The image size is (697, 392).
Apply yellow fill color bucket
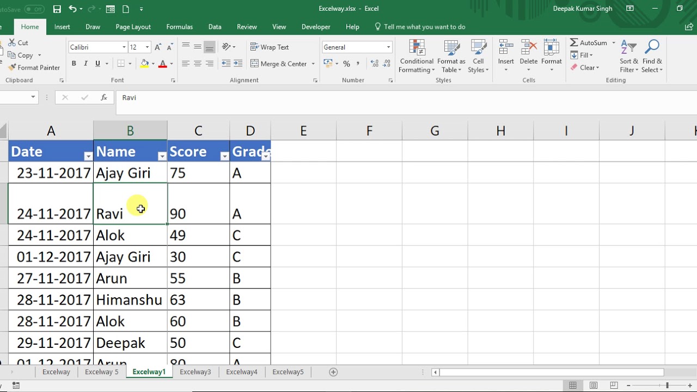pos(144,64)
